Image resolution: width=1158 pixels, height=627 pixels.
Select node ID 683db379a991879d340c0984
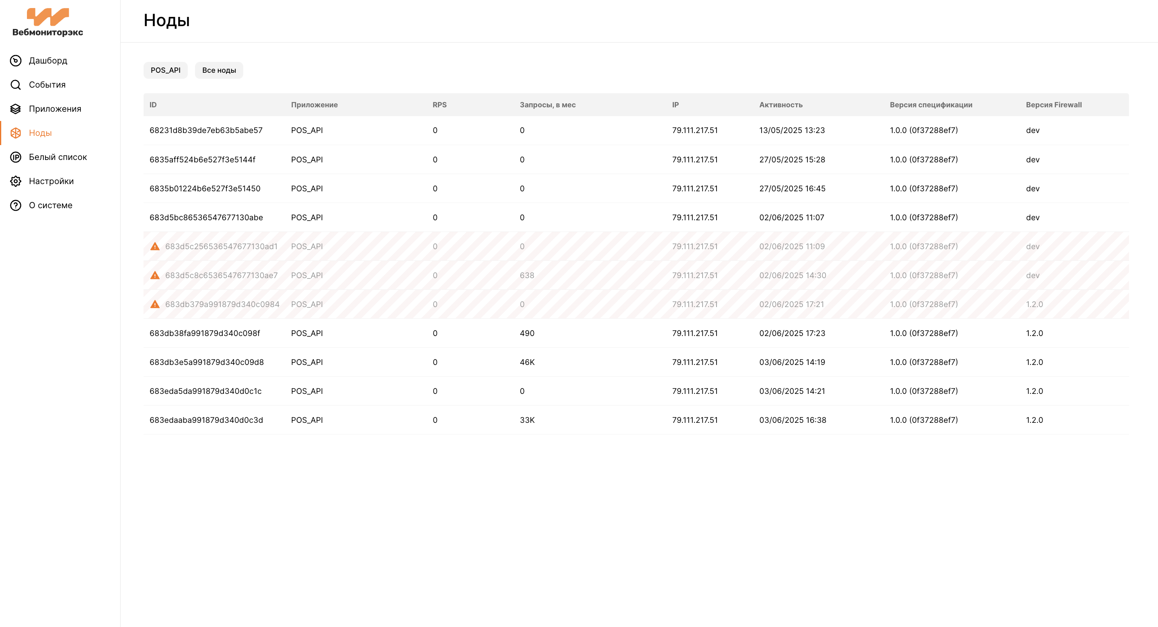click(222, 304)
